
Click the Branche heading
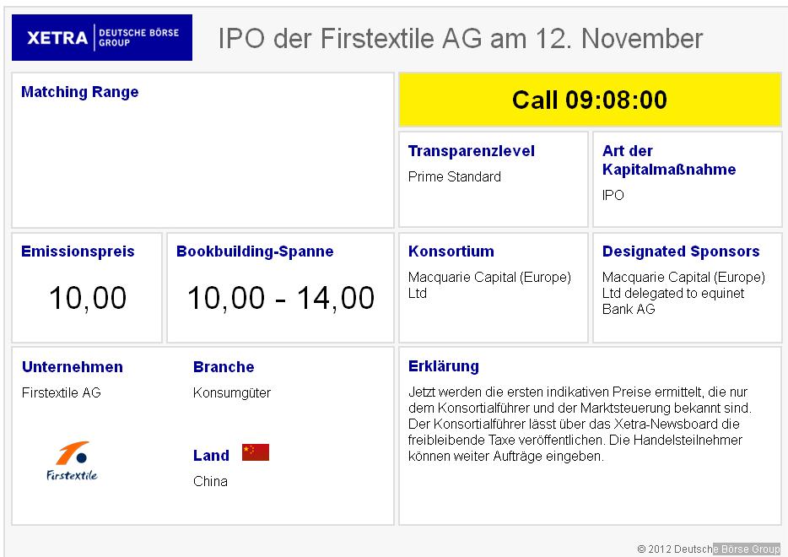pyautogui.click(x=223, y=367)
